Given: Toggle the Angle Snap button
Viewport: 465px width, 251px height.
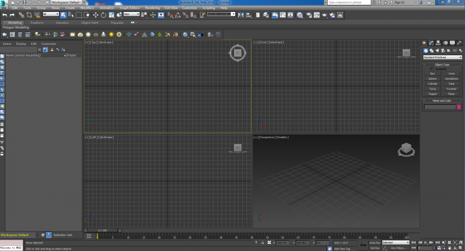Looking at the screenshot, I should [x=178, y=15].
